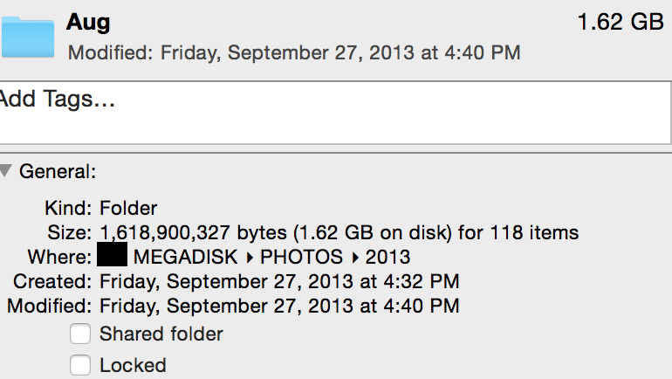Click the Modified date line under Aug
This screenshot has width=672, height=379.
[x=294, y=52]
